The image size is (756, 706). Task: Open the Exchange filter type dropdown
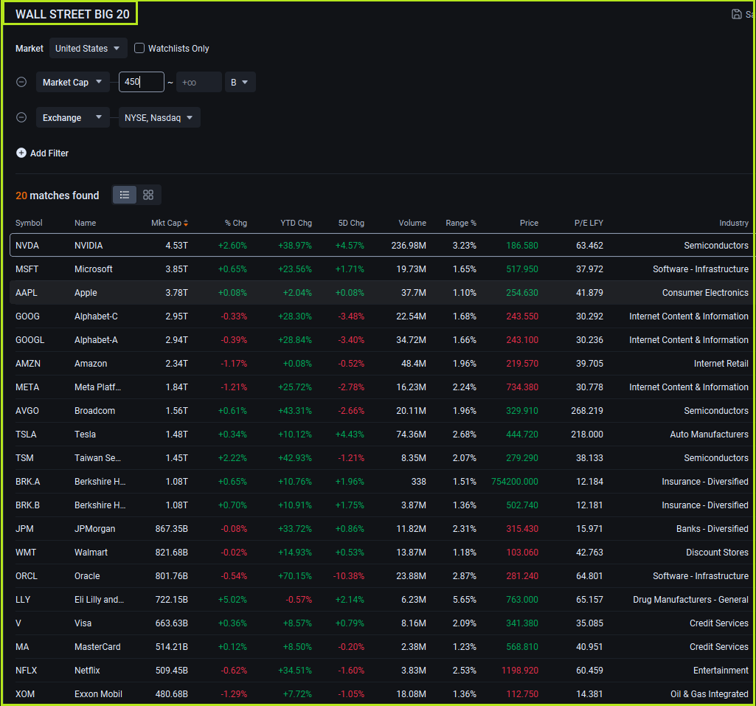[x=72, y=117]
